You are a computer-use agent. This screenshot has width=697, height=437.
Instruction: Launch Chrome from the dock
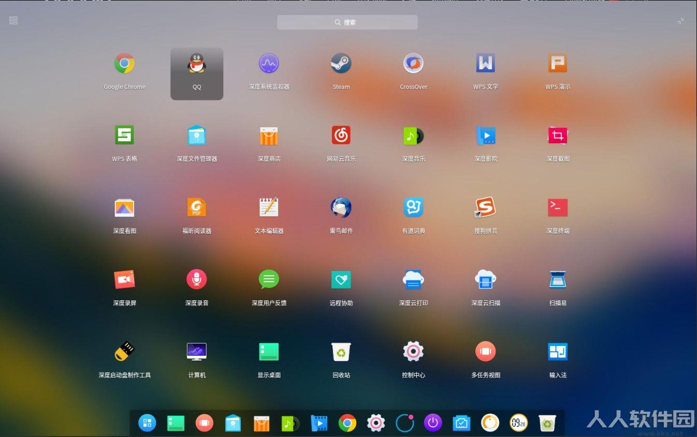(347, 424)
